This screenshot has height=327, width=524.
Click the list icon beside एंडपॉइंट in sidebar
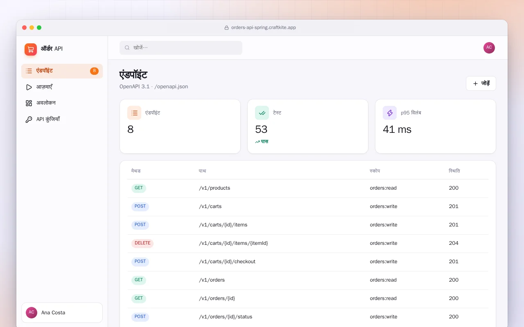click(x=29, y=71)
